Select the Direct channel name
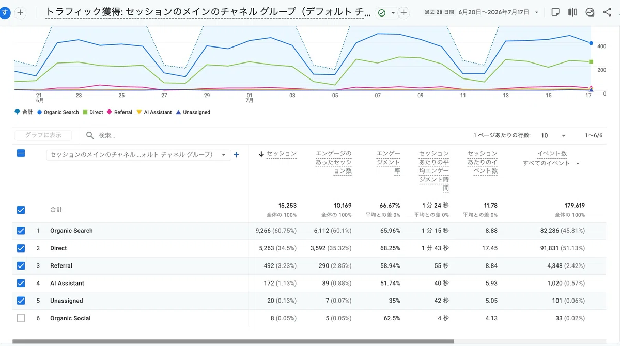This screenshot has width=620, height=346. (x=58, y=248)
